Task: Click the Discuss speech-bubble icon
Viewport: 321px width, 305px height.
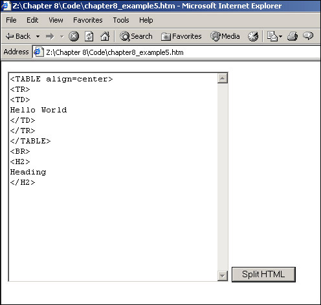Action: coord(308,36)
